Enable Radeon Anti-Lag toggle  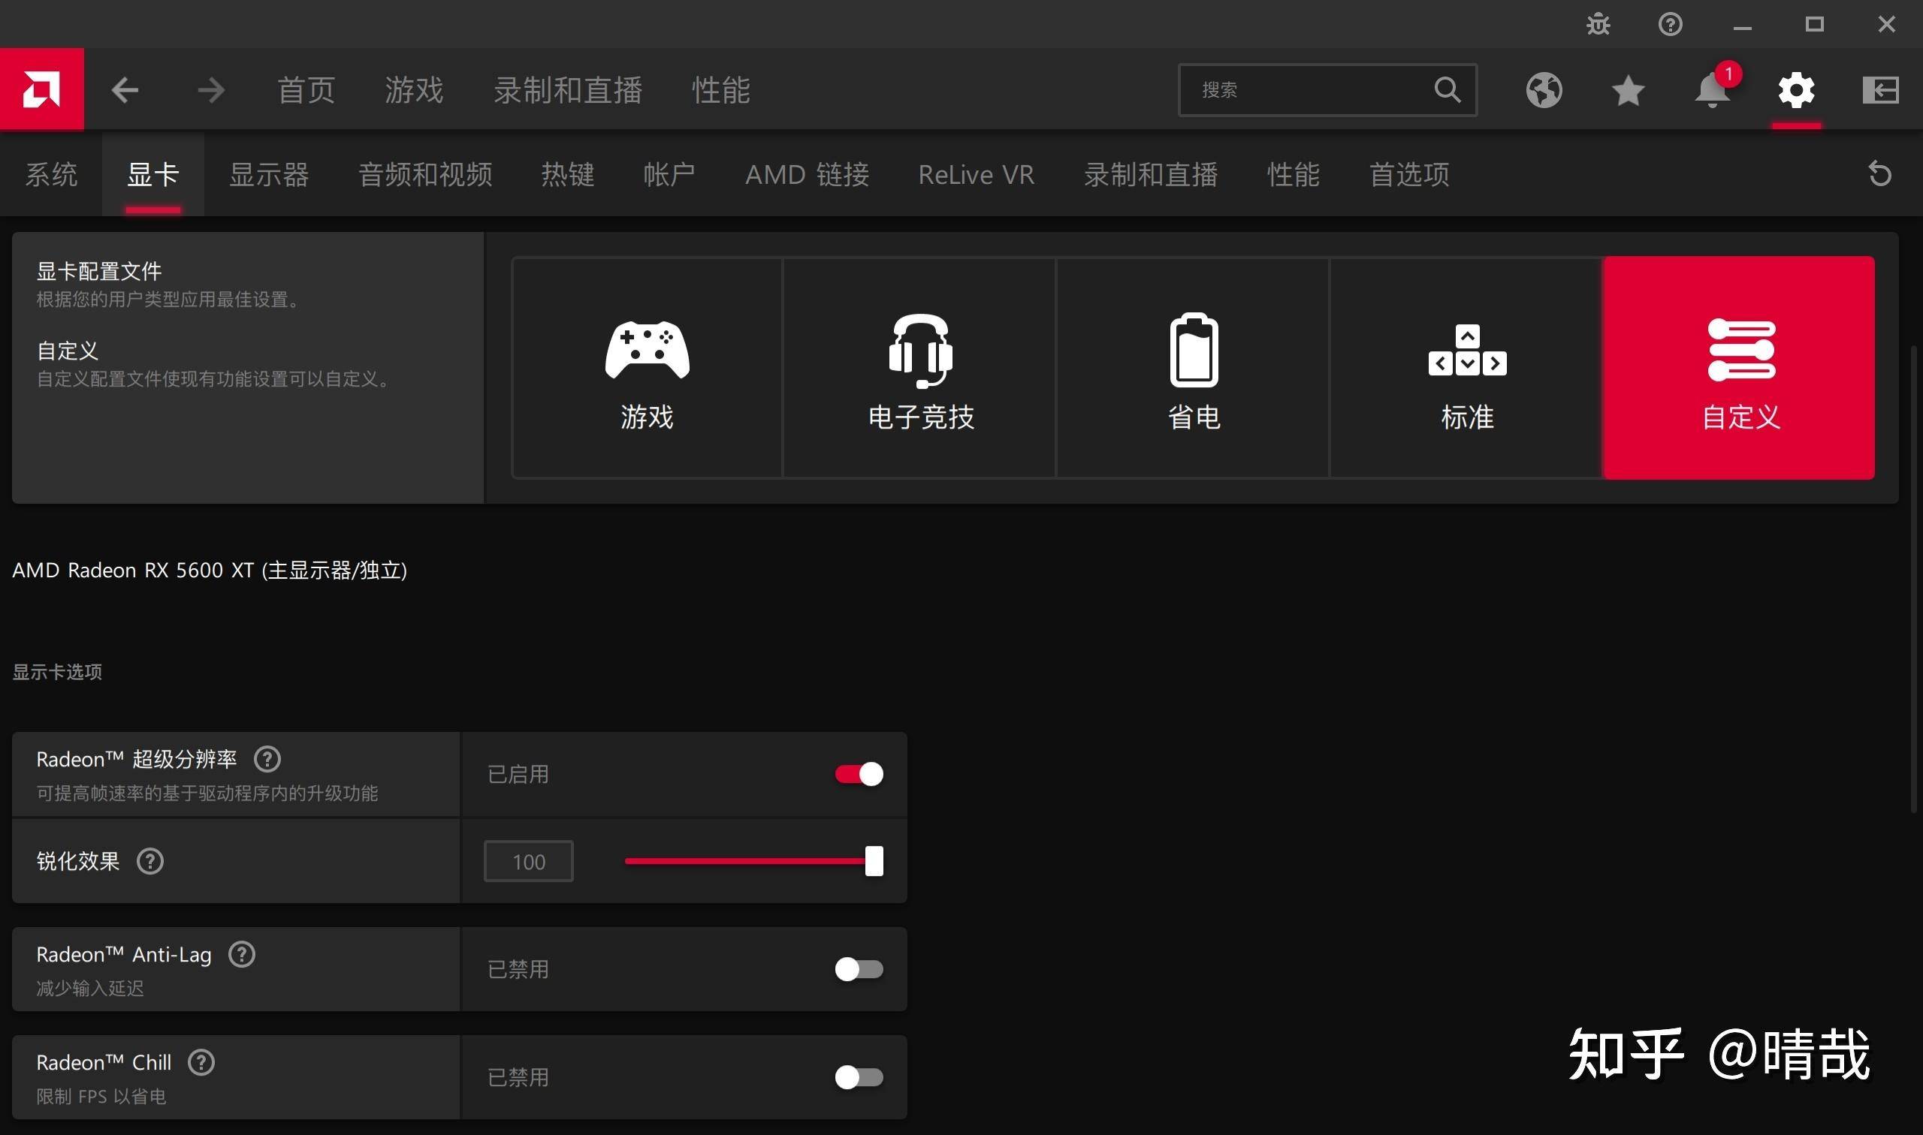pyautogui.click(x=859, y=969)
